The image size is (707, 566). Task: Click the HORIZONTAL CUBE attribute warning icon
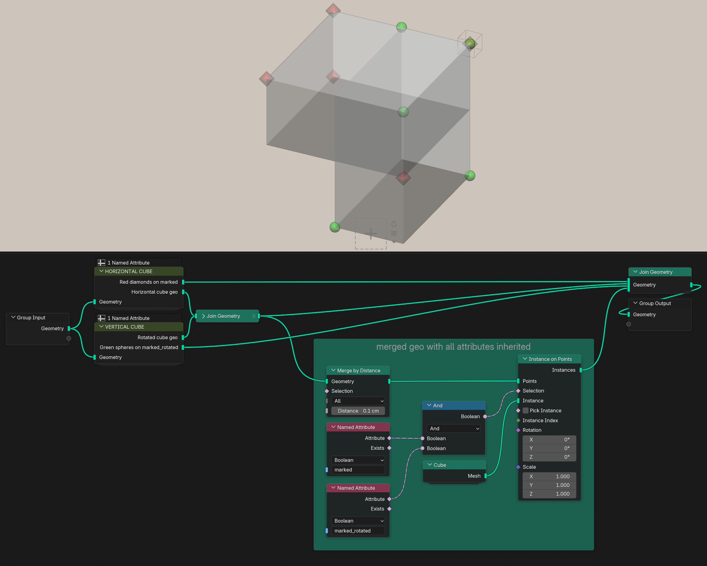click(x=102, y=263)
